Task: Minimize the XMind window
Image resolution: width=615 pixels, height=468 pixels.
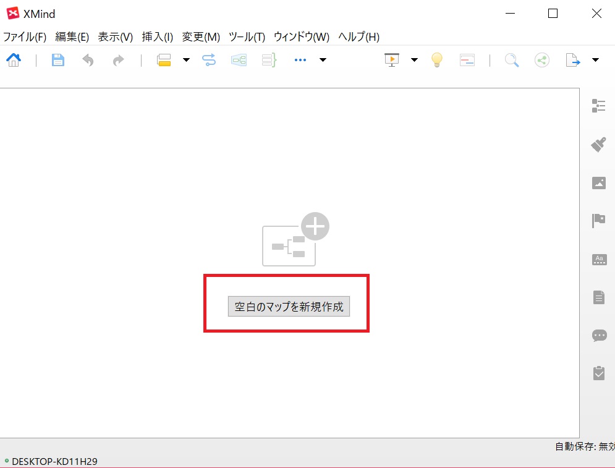Action: coord(510,14)
